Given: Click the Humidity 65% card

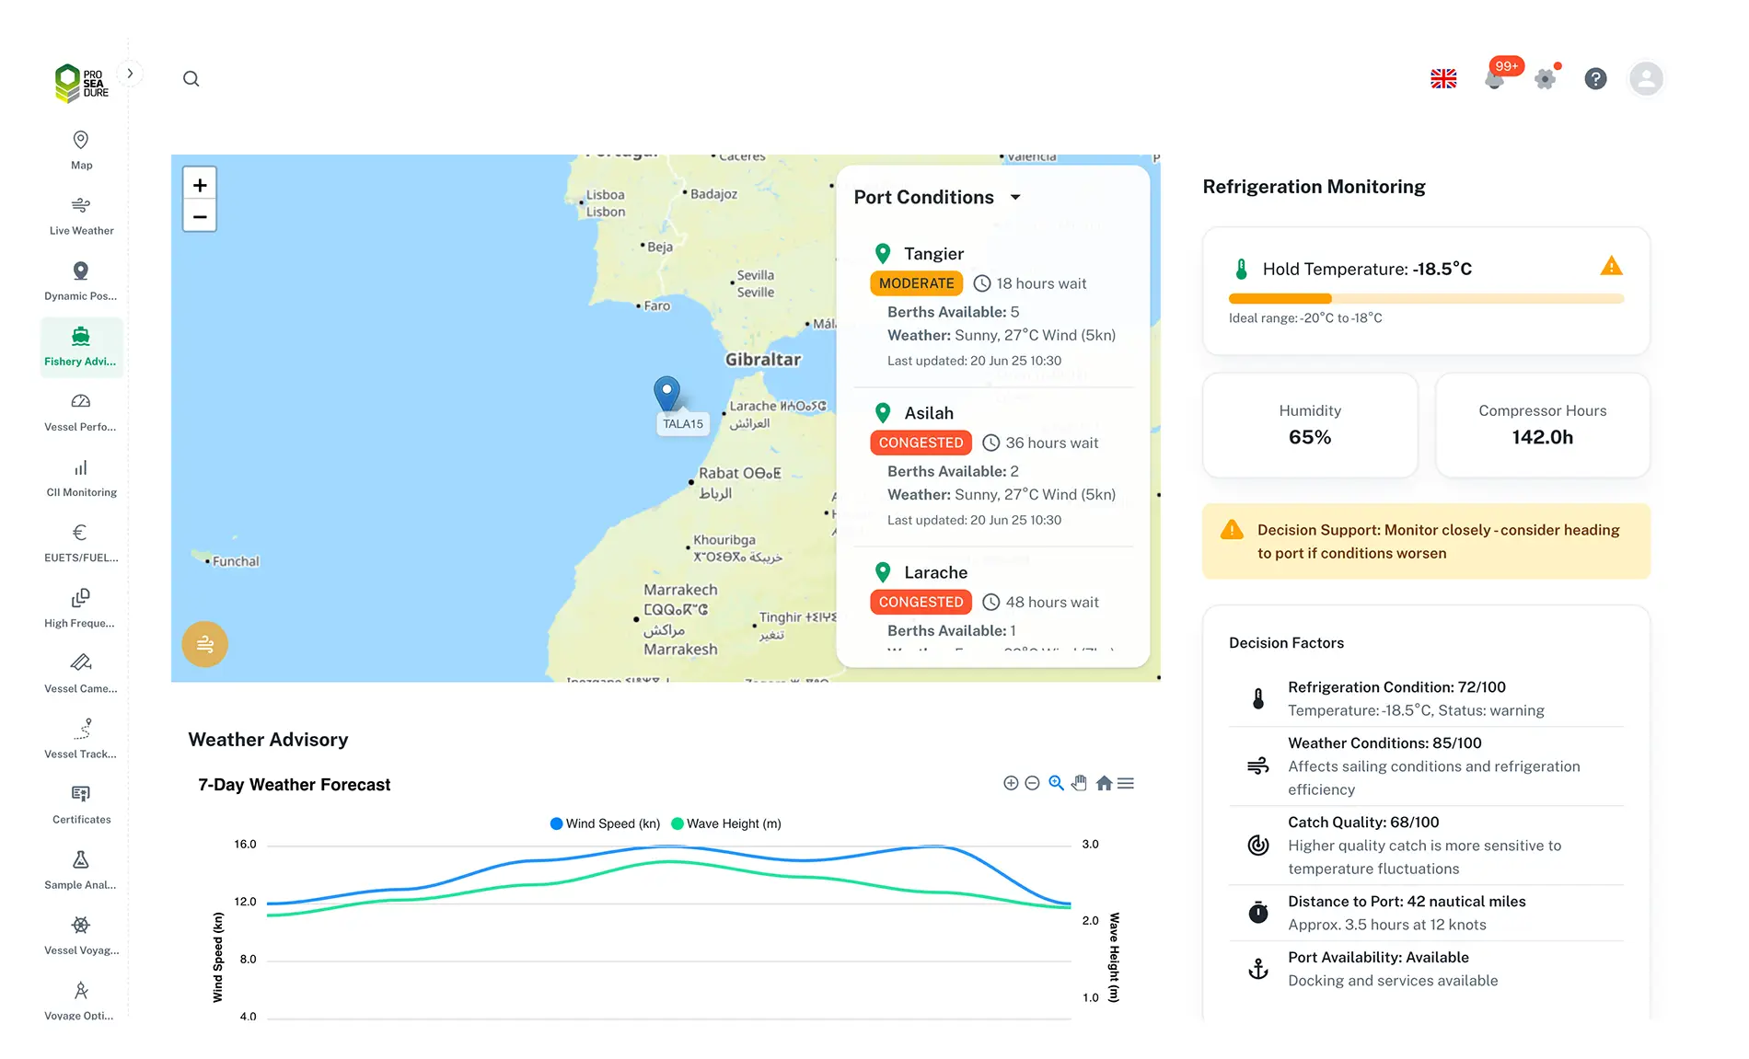Looking at the screenshot, I should pos(1310,425).
